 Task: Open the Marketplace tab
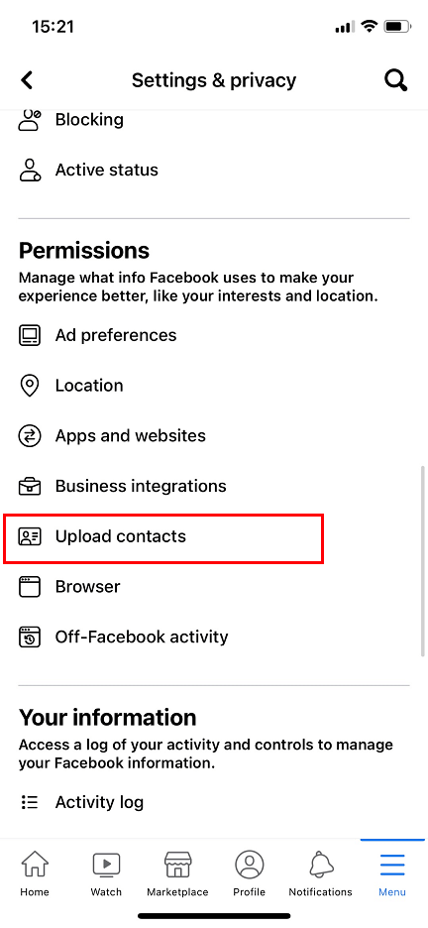click(177, 873)
